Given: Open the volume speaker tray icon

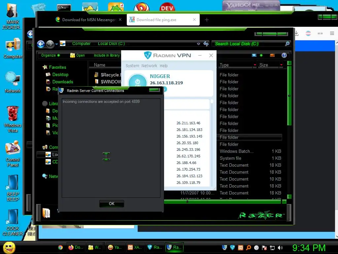Looking at the screenshot, I should click(x=280, y=248).
